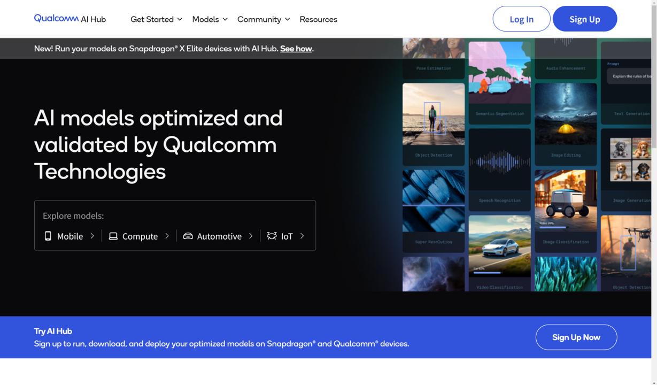Explore Automotive models
Image resolution: width=657 pixels, height=385 pixels.
click(x=218, y=236)
